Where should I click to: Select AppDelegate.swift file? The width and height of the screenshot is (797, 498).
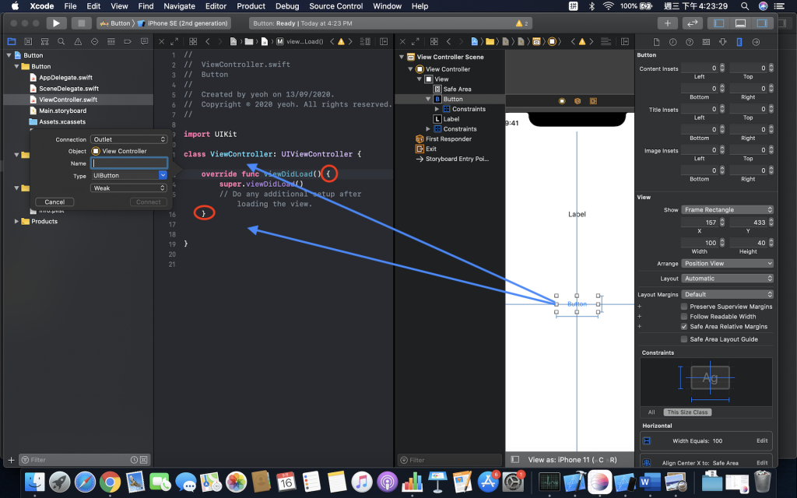[65, 77]
